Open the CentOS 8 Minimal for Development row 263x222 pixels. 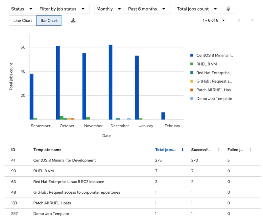[64, 160]
